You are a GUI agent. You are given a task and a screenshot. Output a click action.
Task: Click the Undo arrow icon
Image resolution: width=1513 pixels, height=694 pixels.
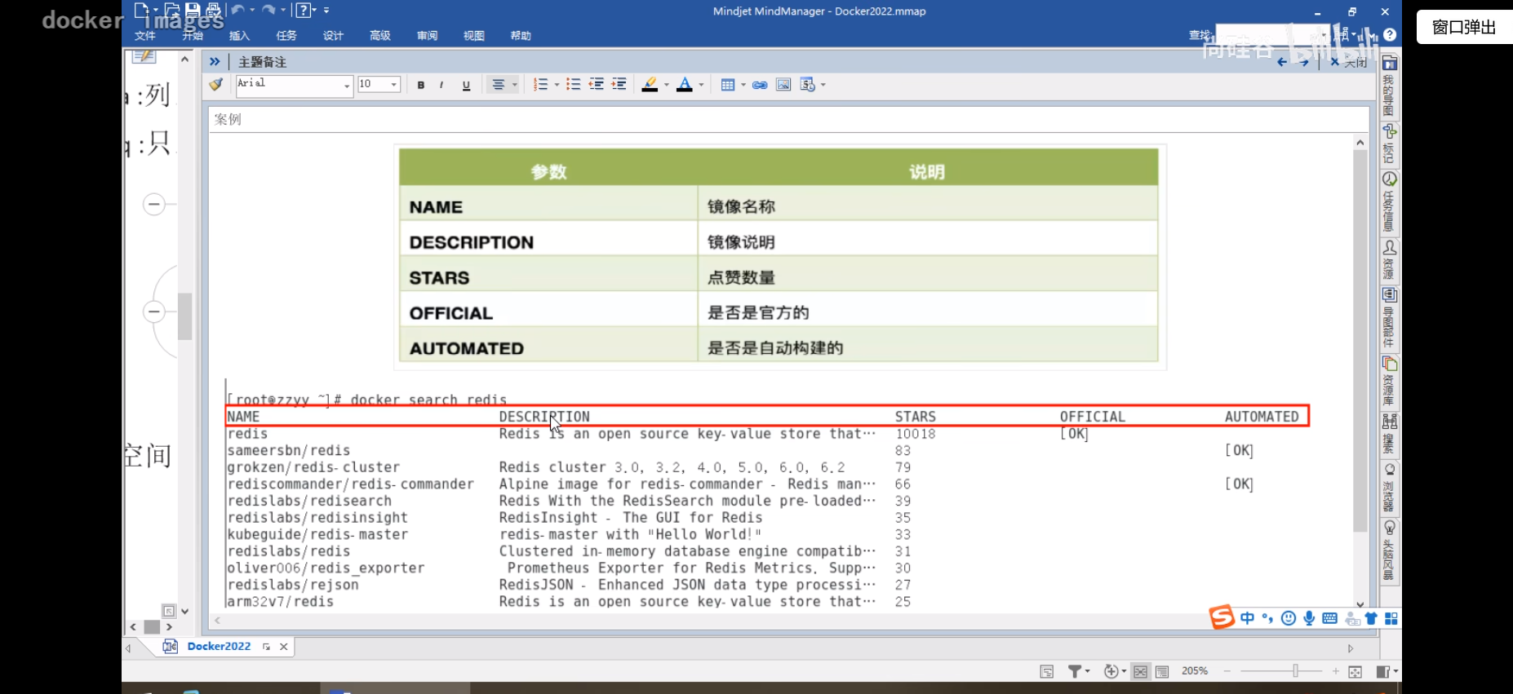pos(237,10)
